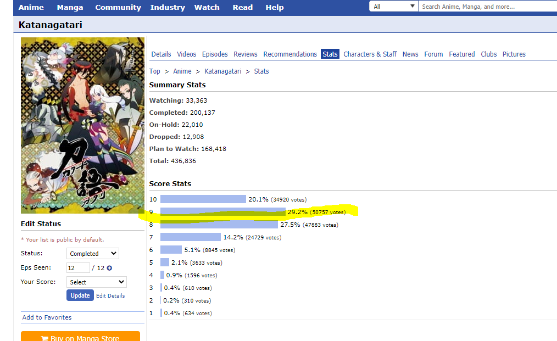This screenshot has height=341, width=557.
Task: Focus the Search Anime, Manga field
Action: (x=488, y=7)
